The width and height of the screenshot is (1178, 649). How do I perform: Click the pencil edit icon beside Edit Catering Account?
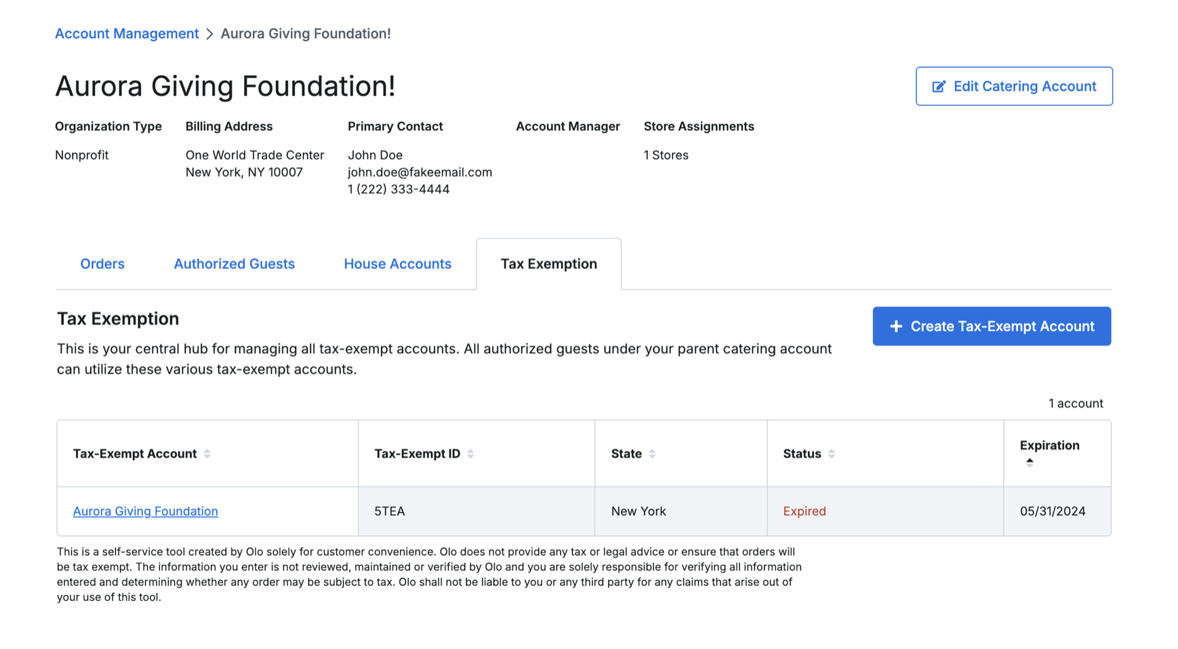point(939,86)
